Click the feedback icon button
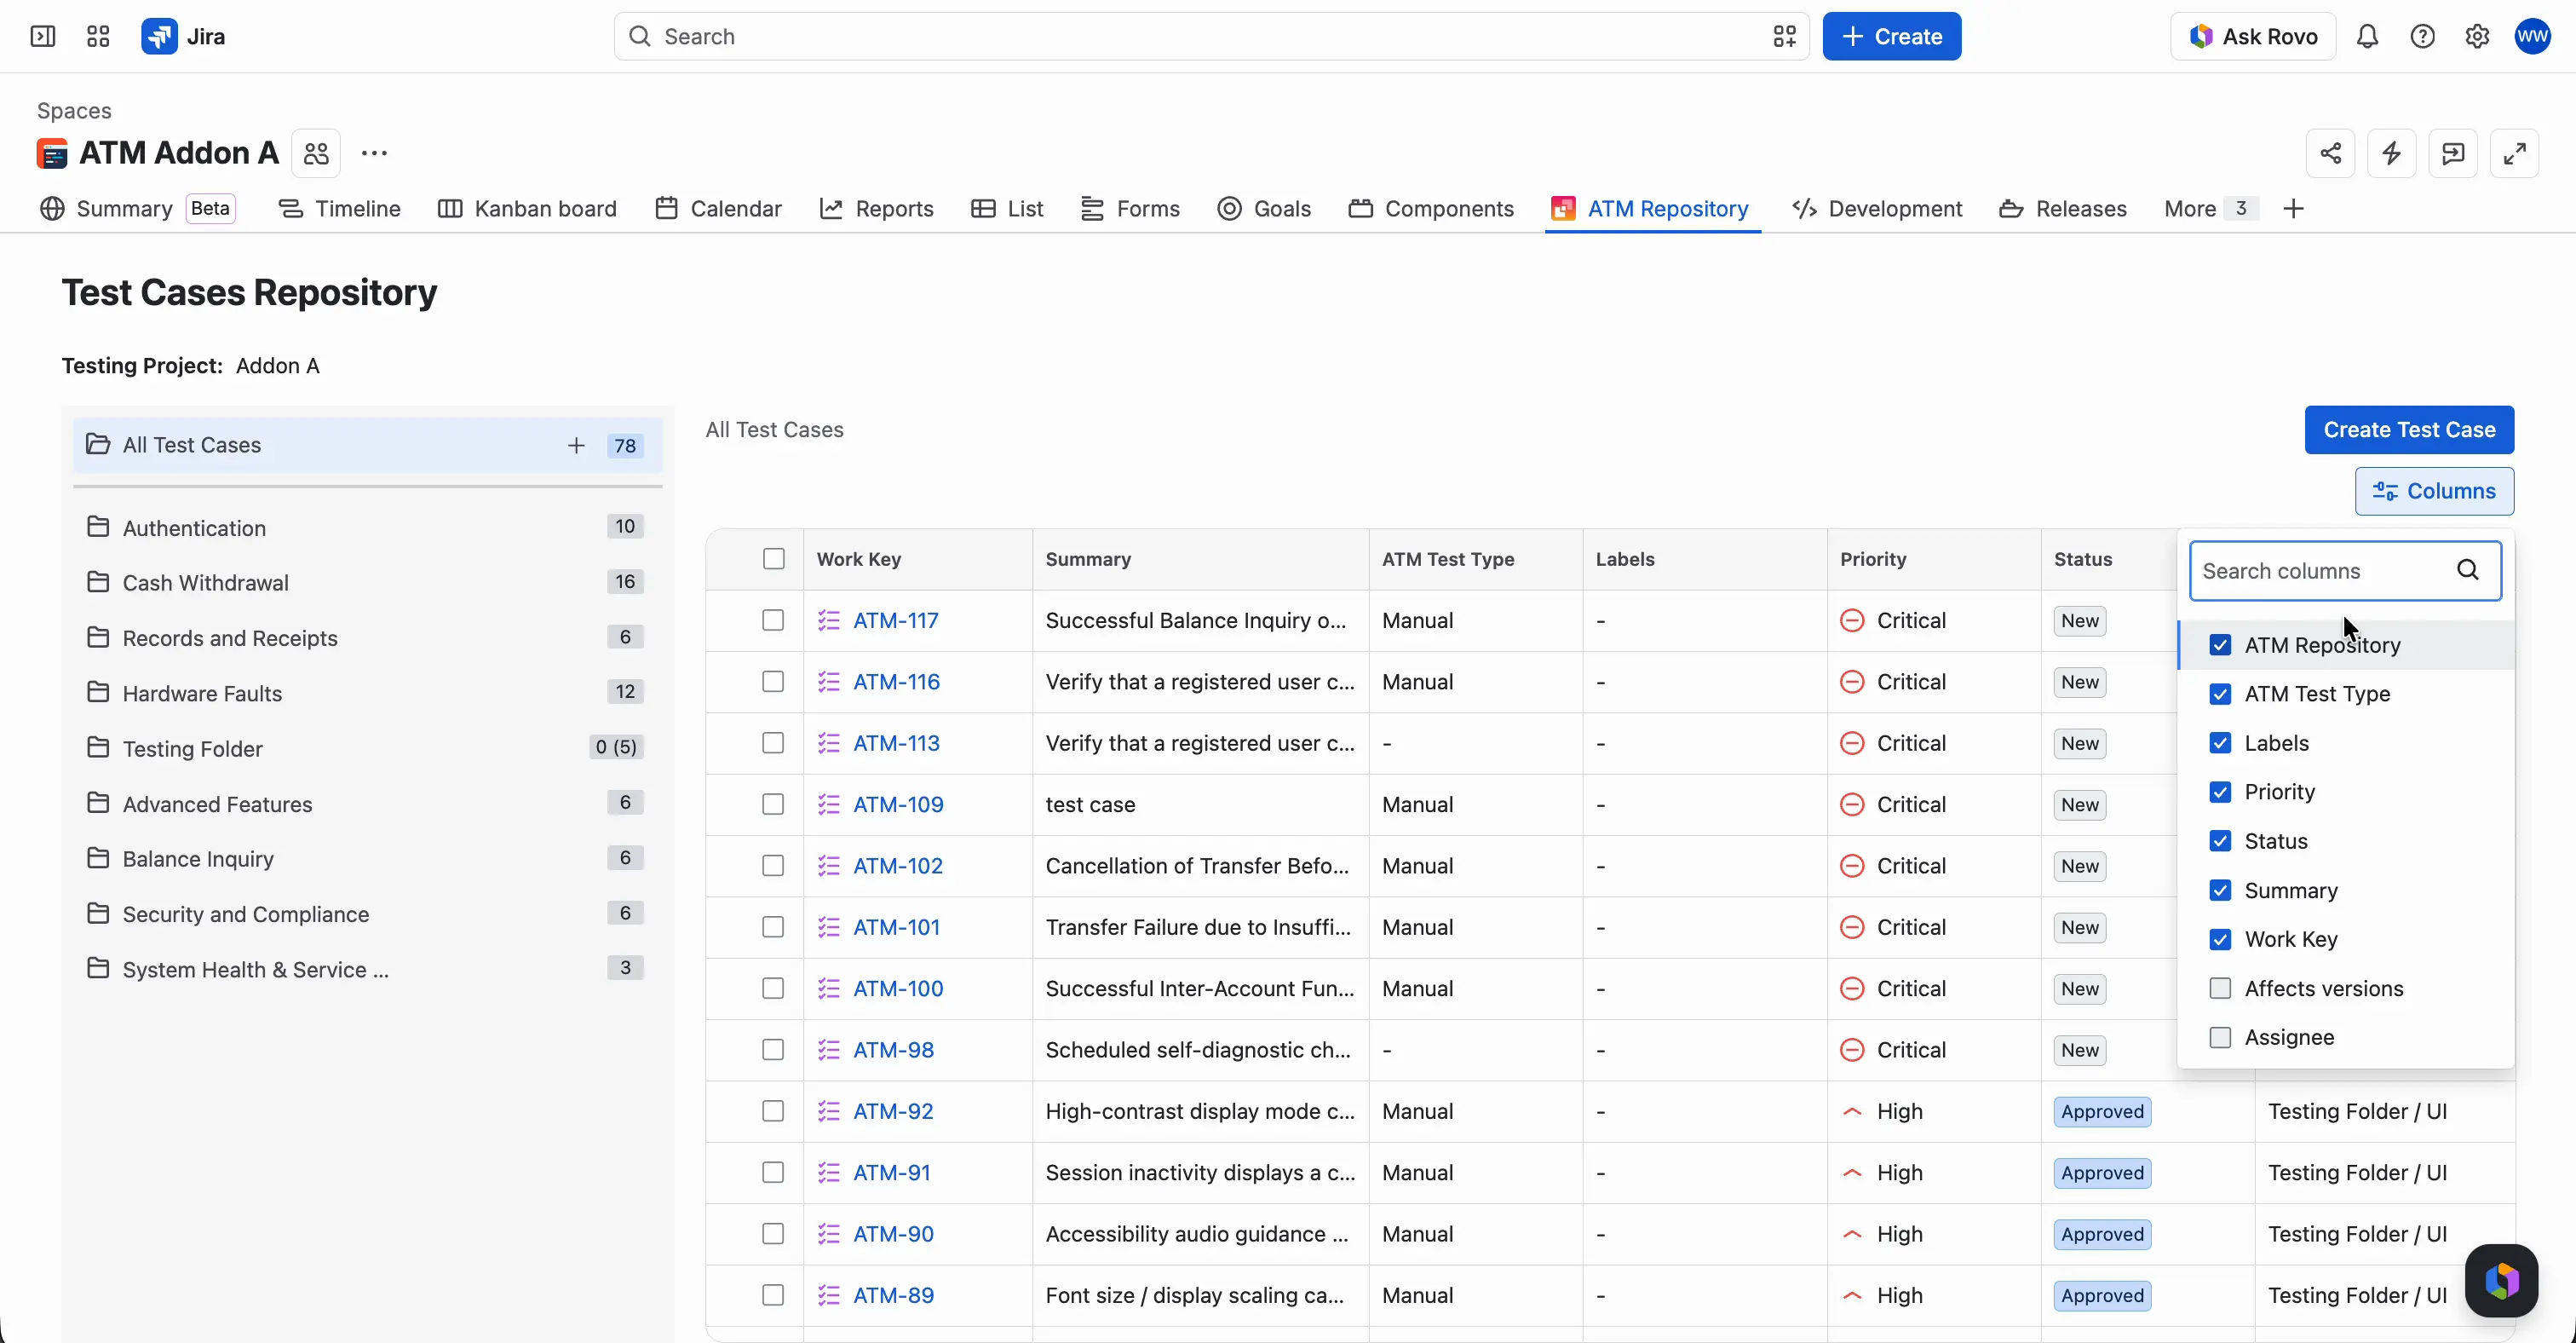Screen dimensions: 2576x1343 [2453, 153]
